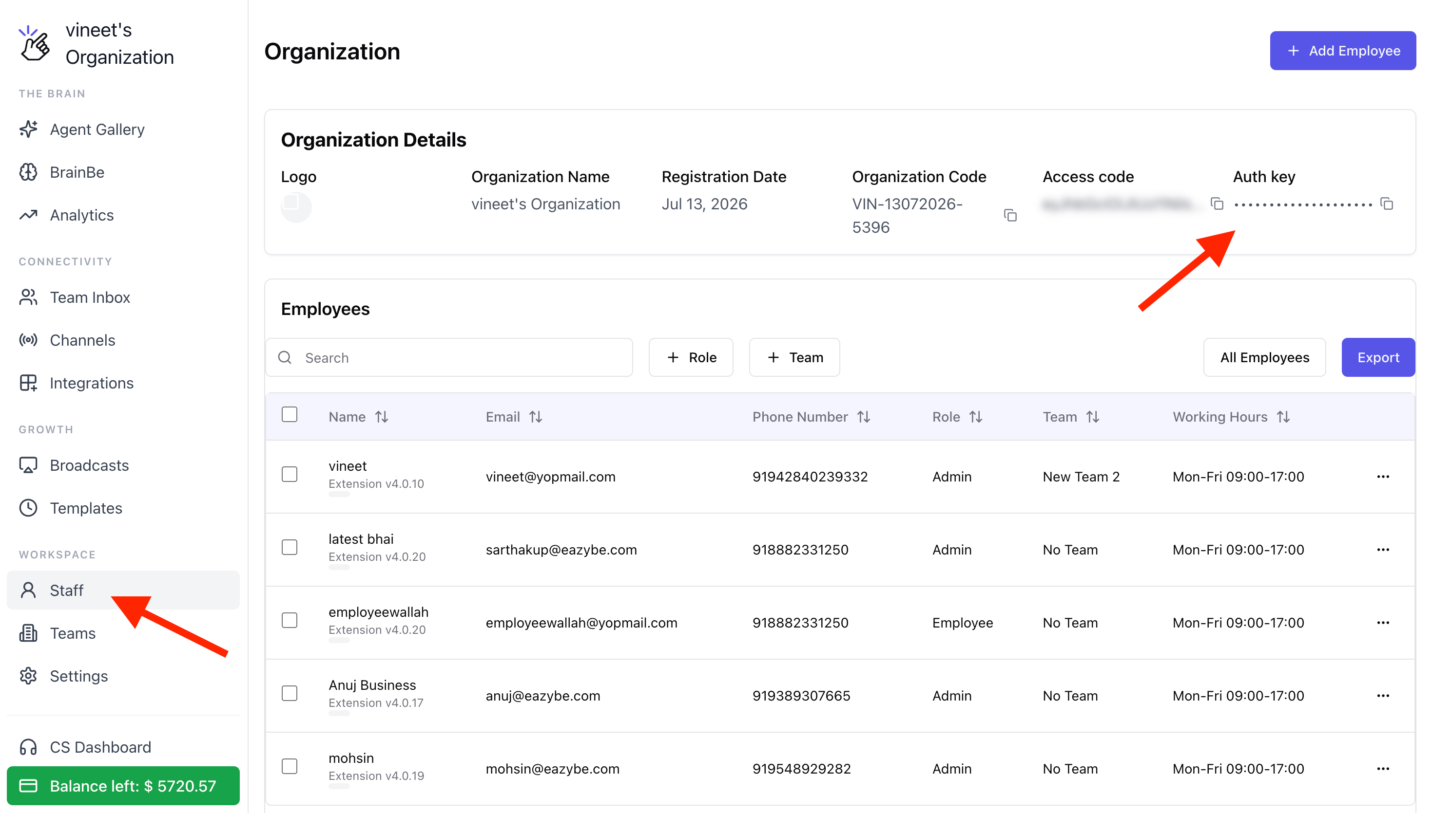1432x813 pixels.
Task: Copy the Auth key
Action: point(1387,204)
